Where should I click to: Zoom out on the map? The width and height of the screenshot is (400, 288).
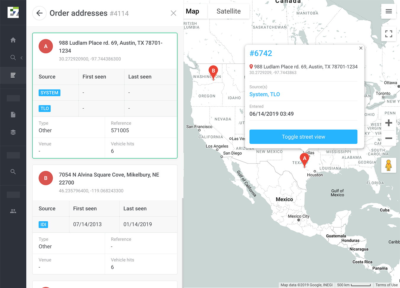click(388, 138)
